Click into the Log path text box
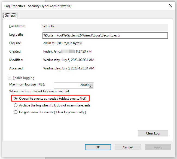 click(105, 35)
